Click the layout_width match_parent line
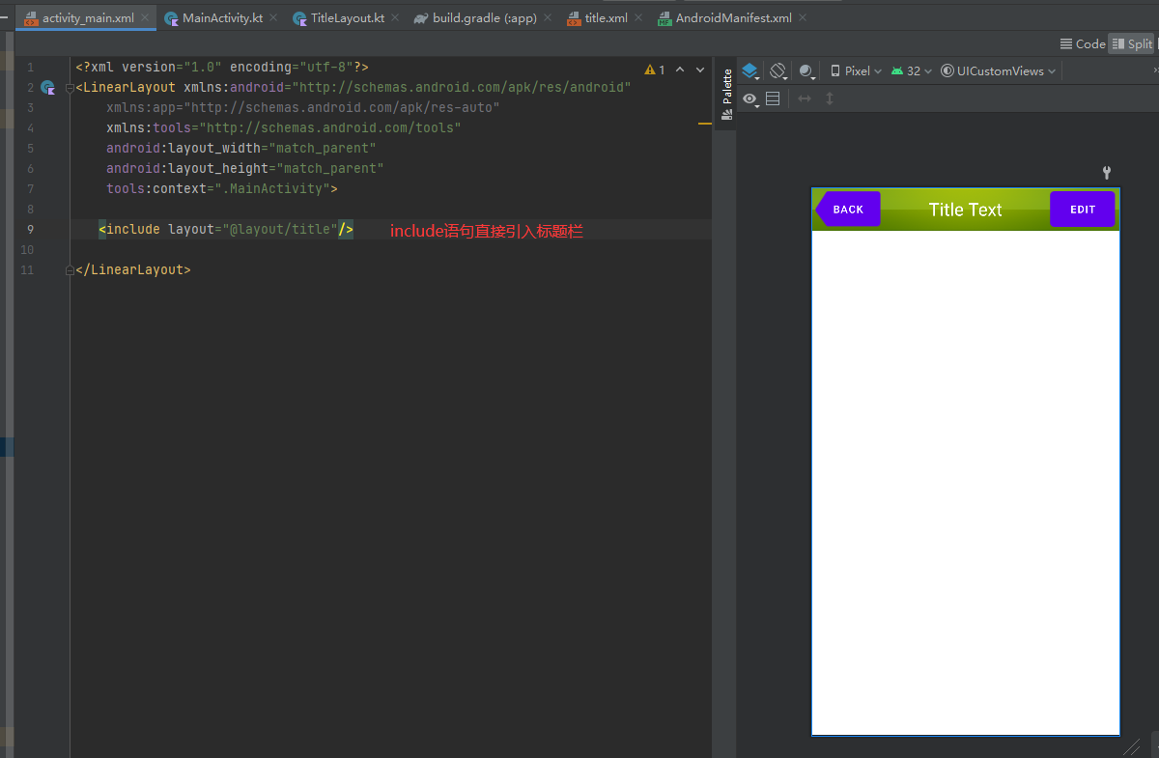1159x758 pixels. point(241,149)
